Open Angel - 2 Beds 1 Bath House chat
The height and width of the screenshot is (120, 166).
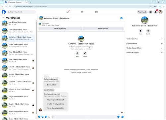tap(18, 113)
